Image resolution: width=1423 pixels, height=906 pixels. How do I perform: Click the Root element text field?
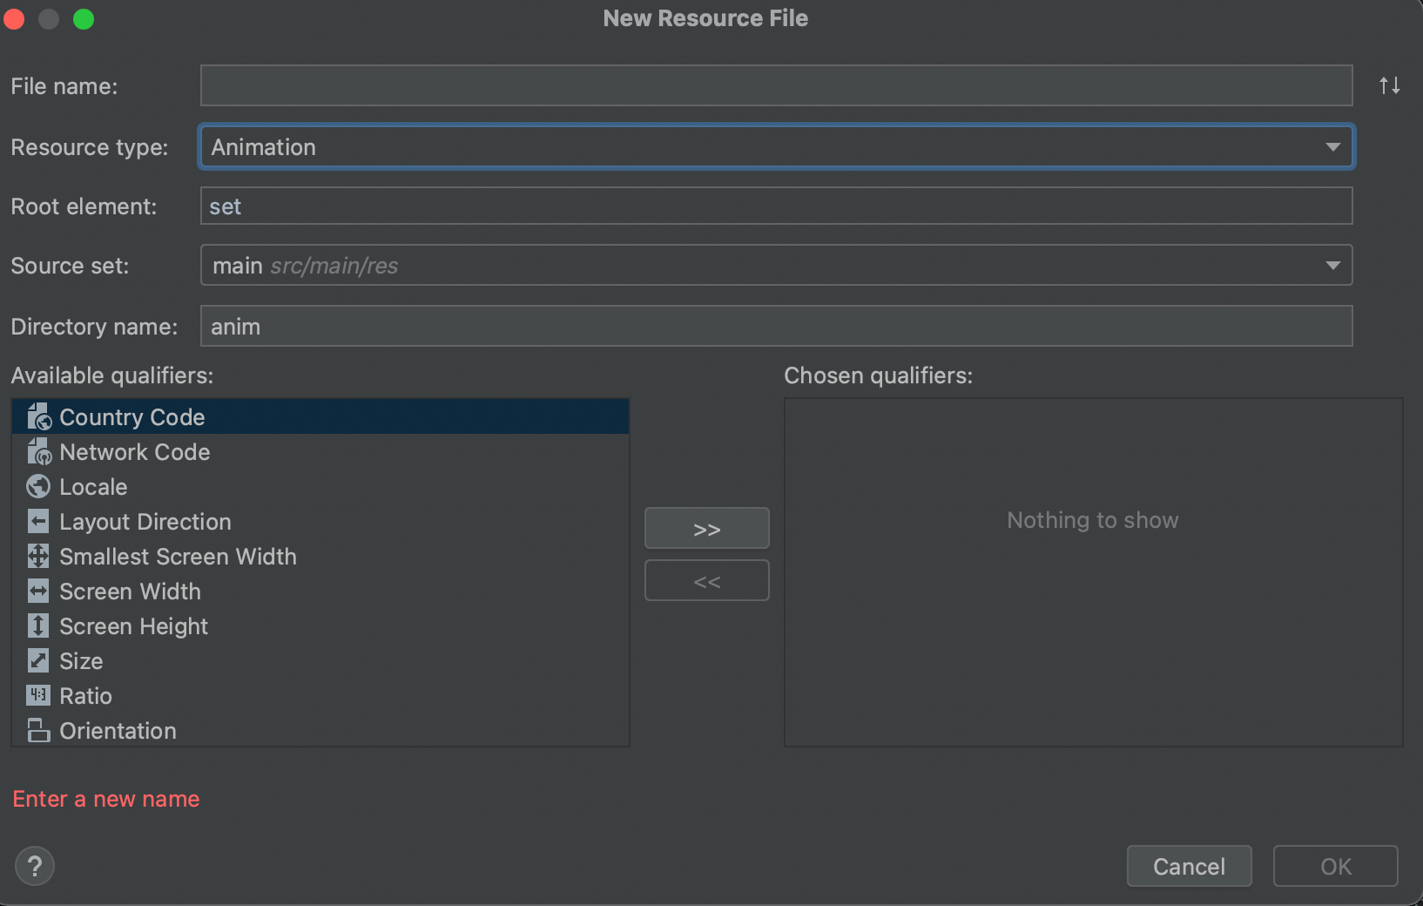pyautogui.click(x=775, y=206)
